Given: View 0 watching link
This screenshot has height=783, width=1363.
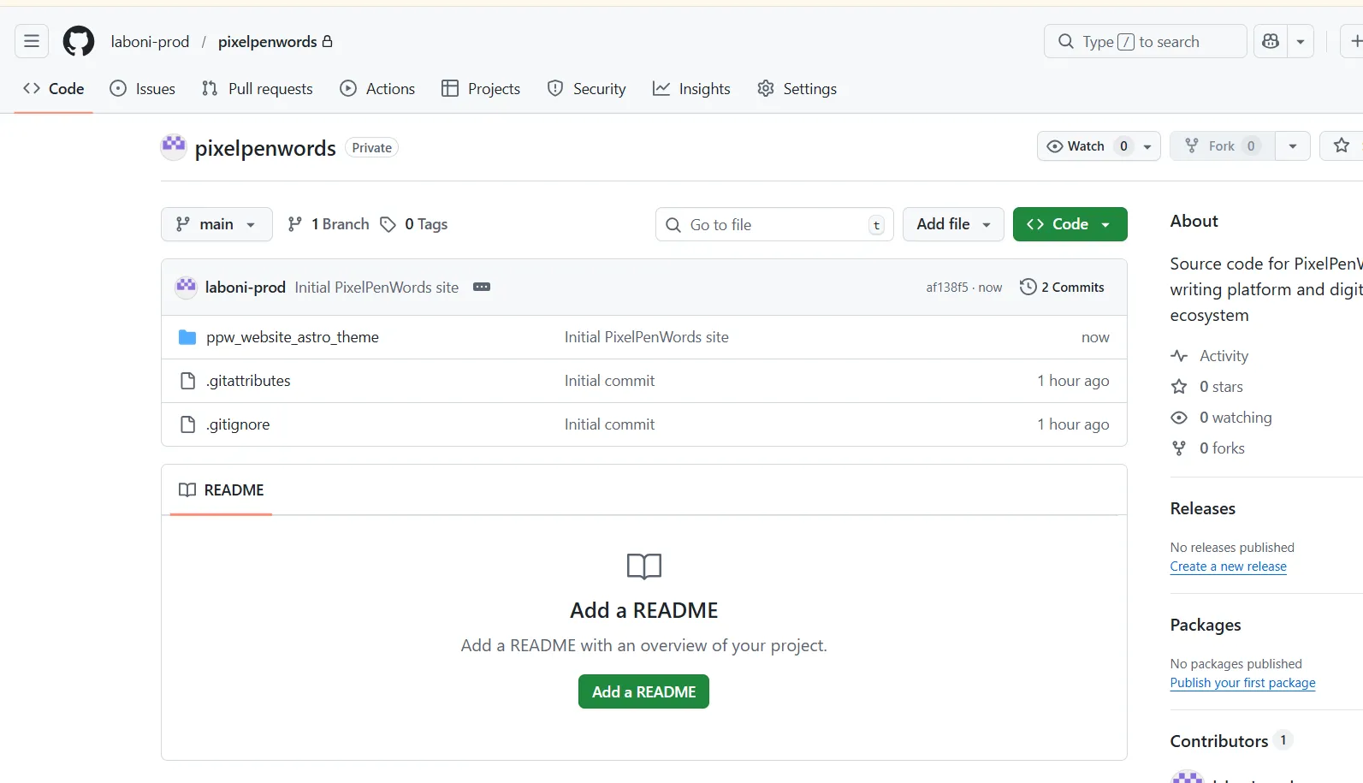Looking at the screenshot, I should 1236,418.
